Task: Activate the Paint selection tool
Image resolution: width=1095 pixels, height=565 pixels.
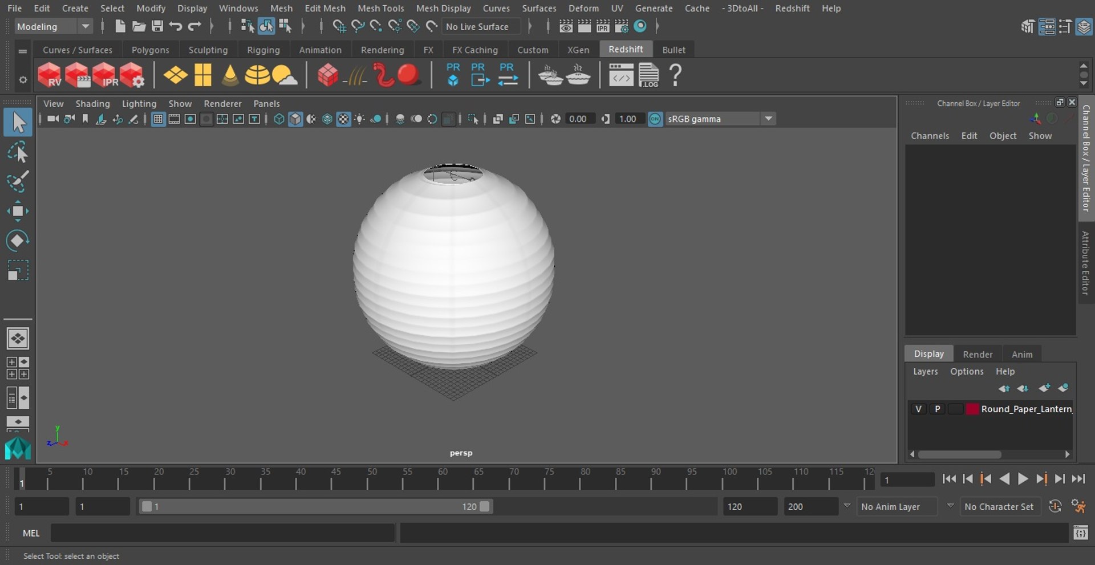Action: click(18, 181)
